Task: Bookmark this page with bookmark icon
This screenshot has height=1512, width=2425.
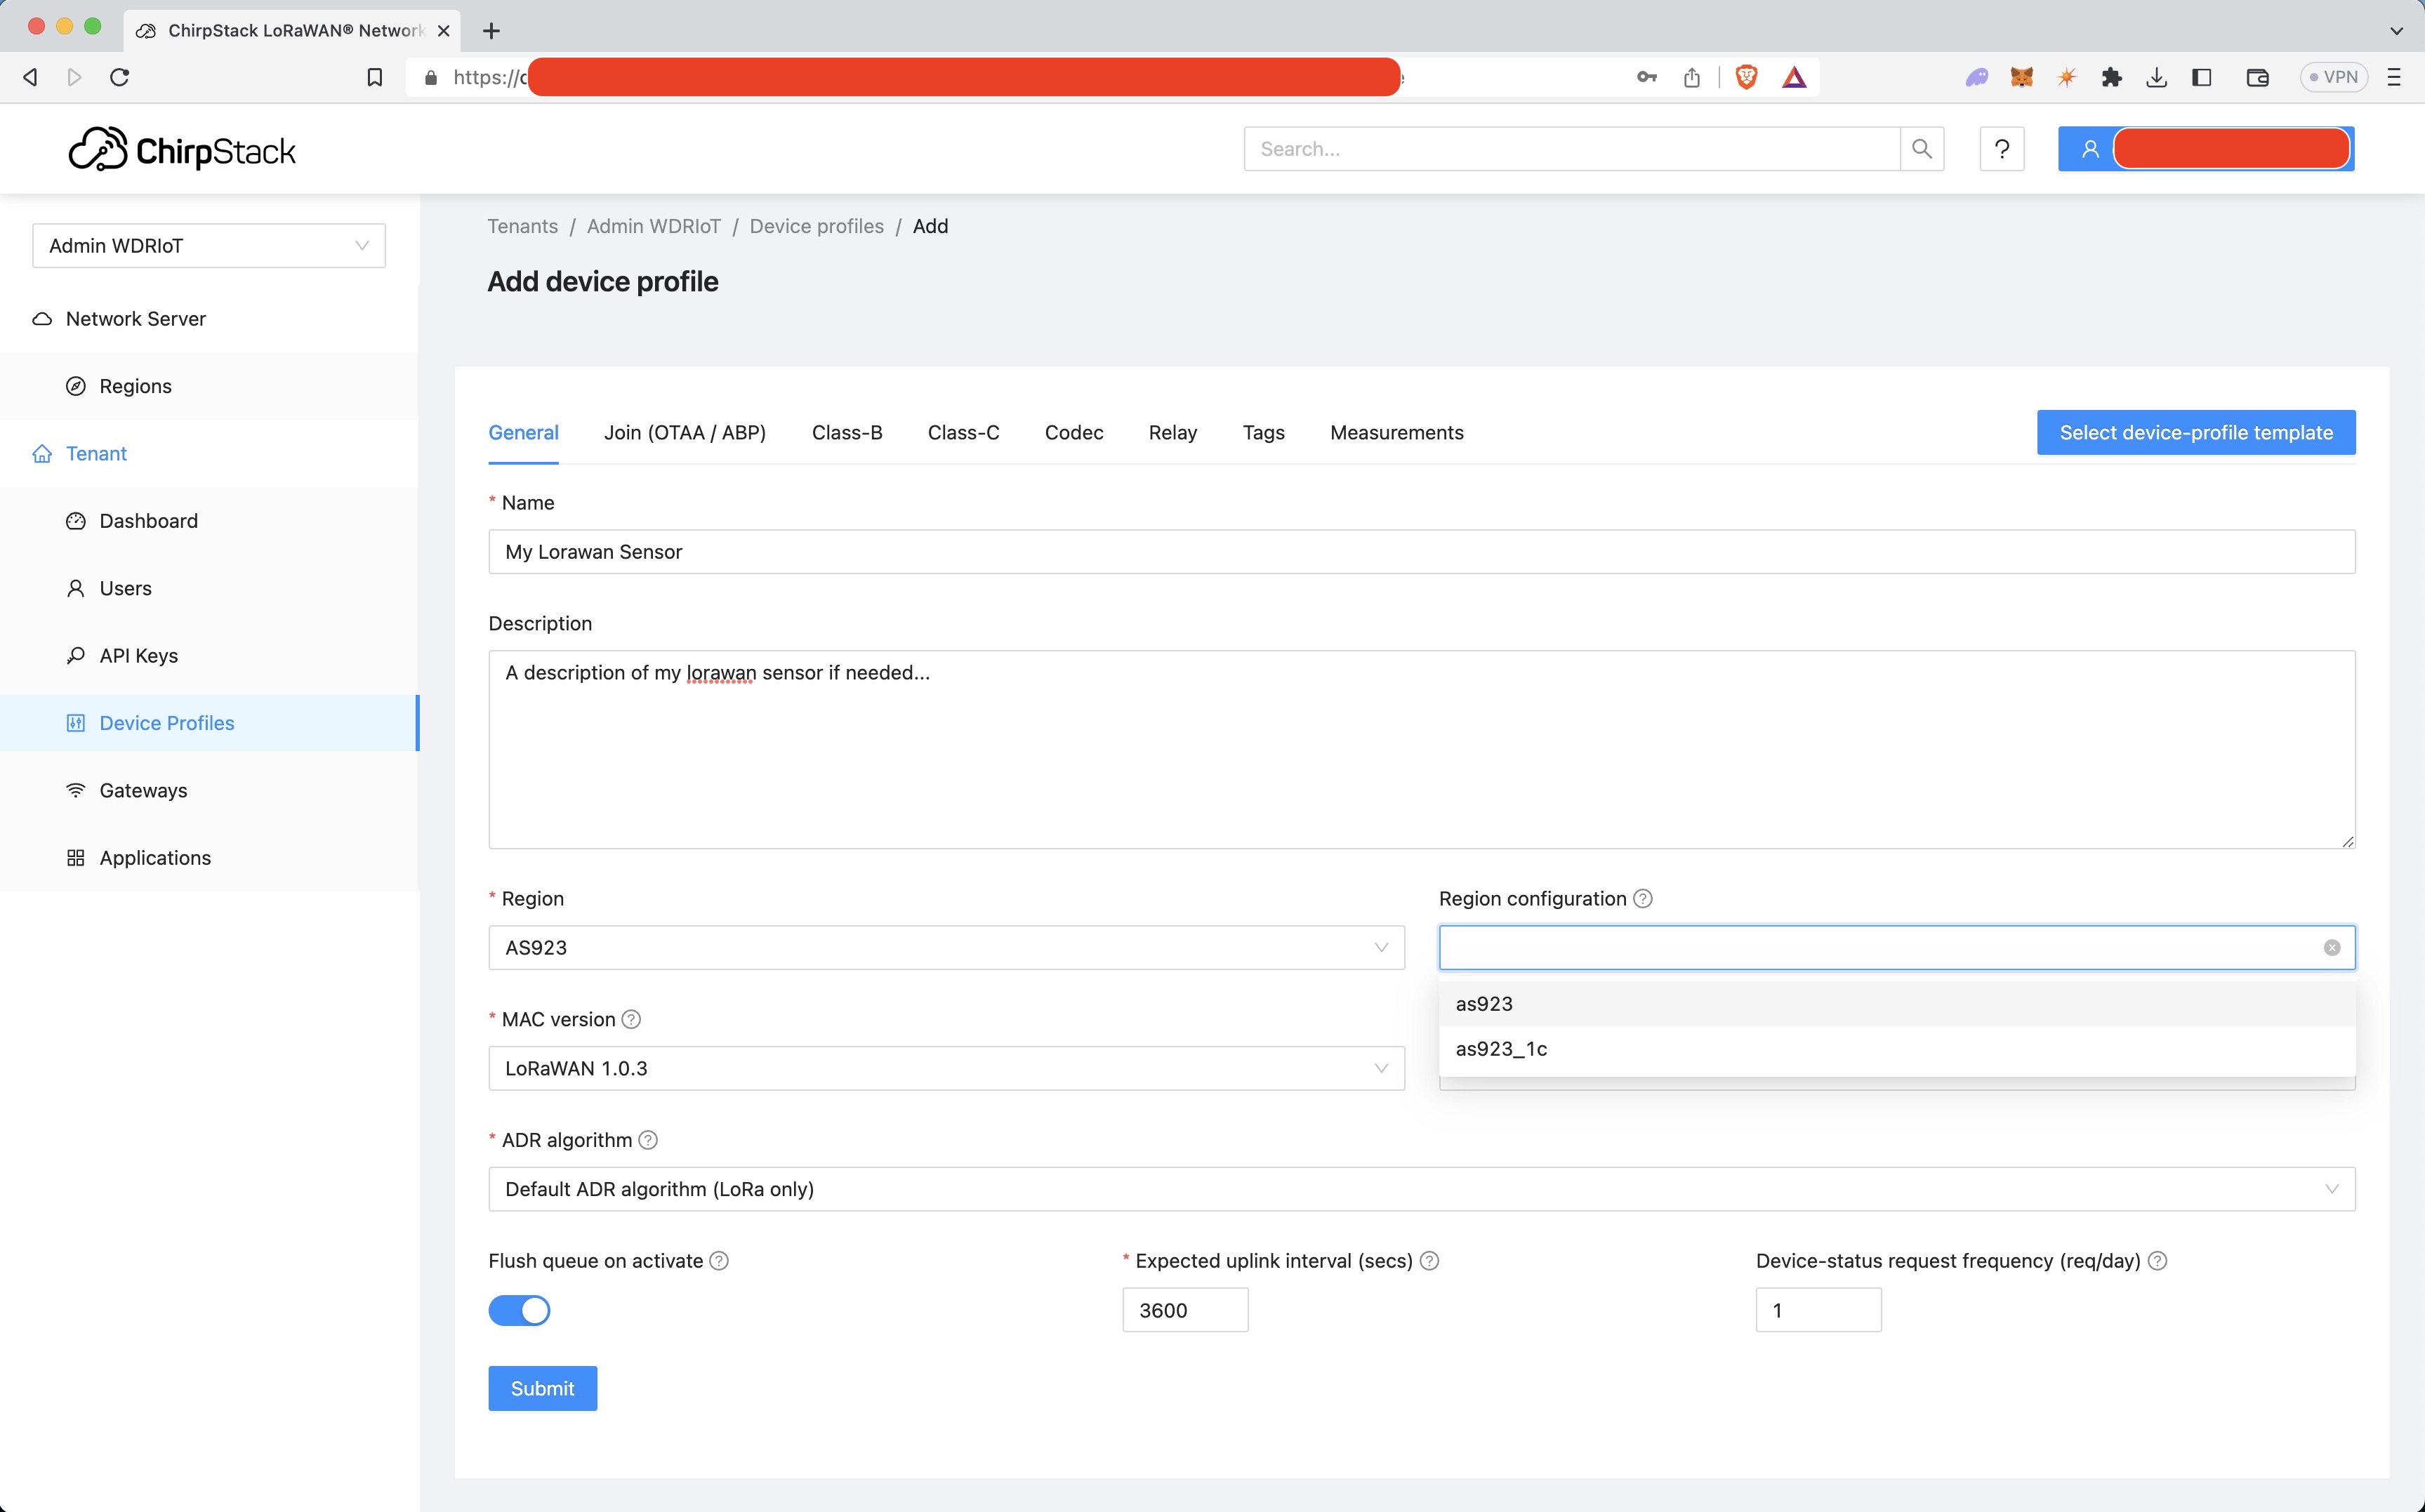Action: point(374,77)
